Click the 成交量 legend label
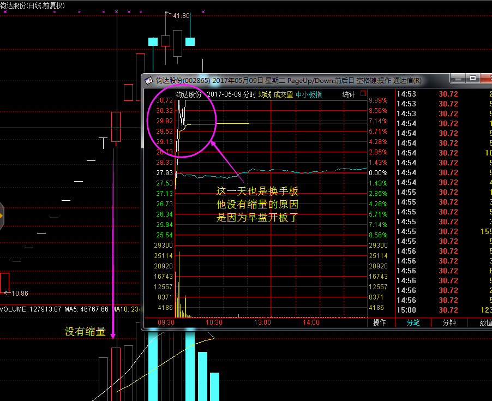 click(283, 94)
